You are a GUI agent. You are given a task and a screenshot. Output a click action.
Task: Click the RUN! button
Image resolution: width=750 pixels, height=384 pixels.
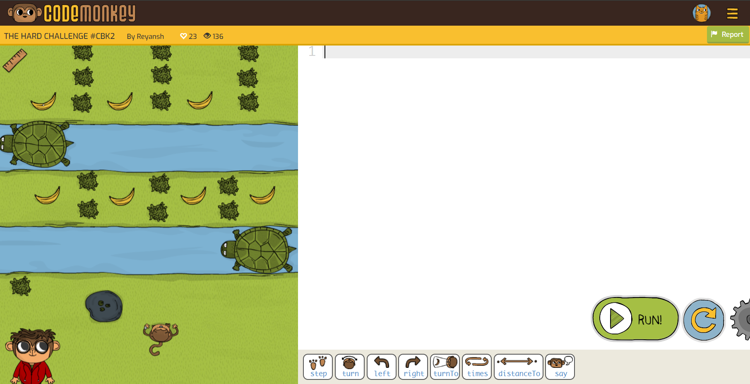point(635,319)
